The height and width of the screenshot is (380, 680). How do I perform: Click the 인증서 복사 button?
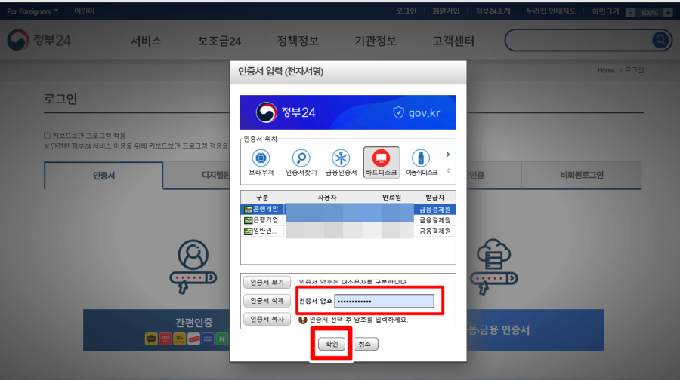point(267,320)
